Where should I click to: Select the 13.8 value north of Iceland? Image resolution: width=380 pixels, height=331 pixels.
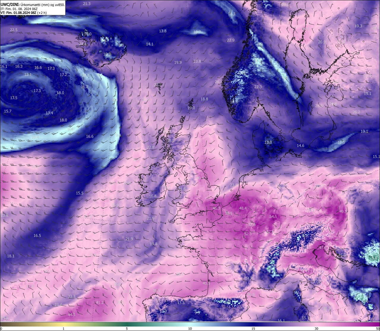tap(163, 31)
